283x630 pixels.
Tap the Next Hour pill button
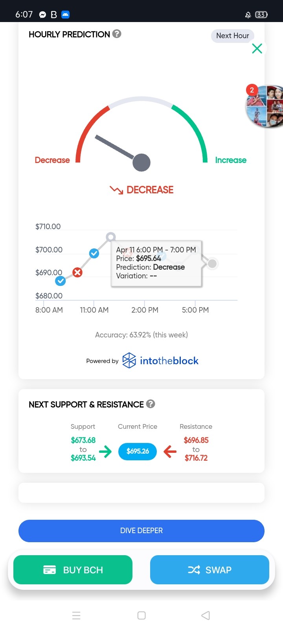pyautogui.click(x=233, y=36)
